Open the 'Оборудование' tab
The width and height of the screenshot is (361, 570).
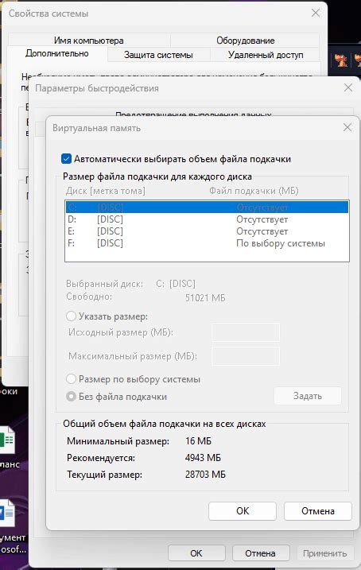246,41
